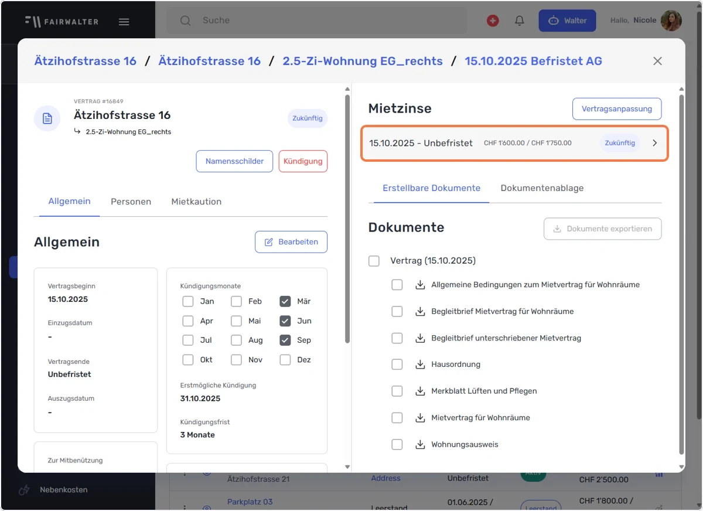The width and height of the screenshot is (703, 511).
Task: Uncheck the Mär termination month
Action: click(x=285, y=302)
